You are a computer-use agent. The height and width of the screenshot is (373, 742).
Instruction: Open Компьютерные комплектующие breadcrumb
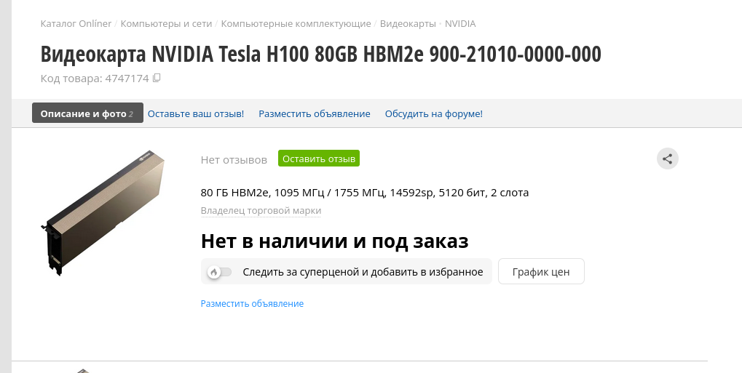point(296,24)
